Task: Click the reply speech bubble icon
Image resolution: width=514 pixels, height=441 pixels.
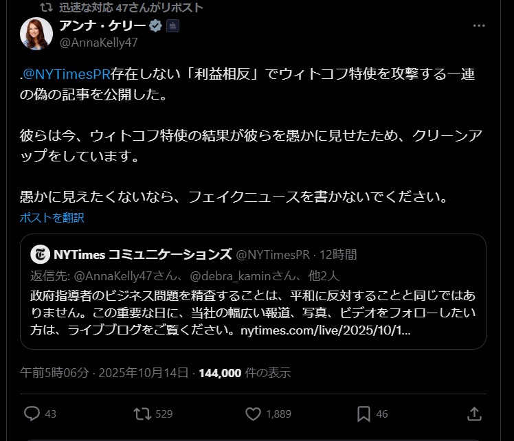Action: coord(32,414)
